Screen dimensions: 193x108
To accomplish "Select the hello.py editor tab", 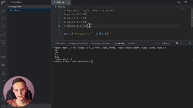I will 60,2.
